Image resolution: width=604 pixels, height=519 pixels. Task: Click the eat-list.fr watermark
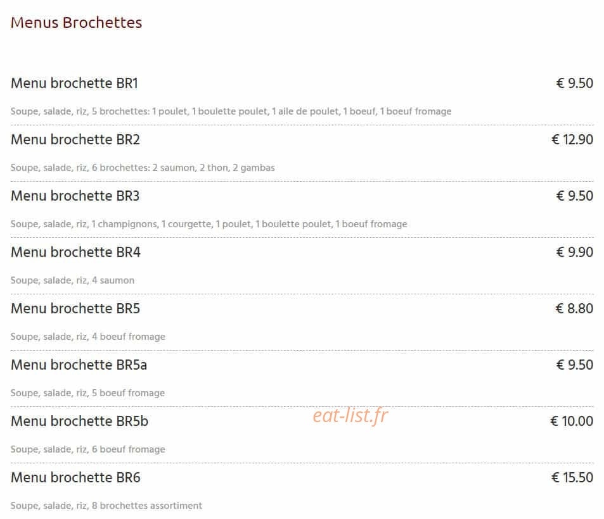(350, 415)
